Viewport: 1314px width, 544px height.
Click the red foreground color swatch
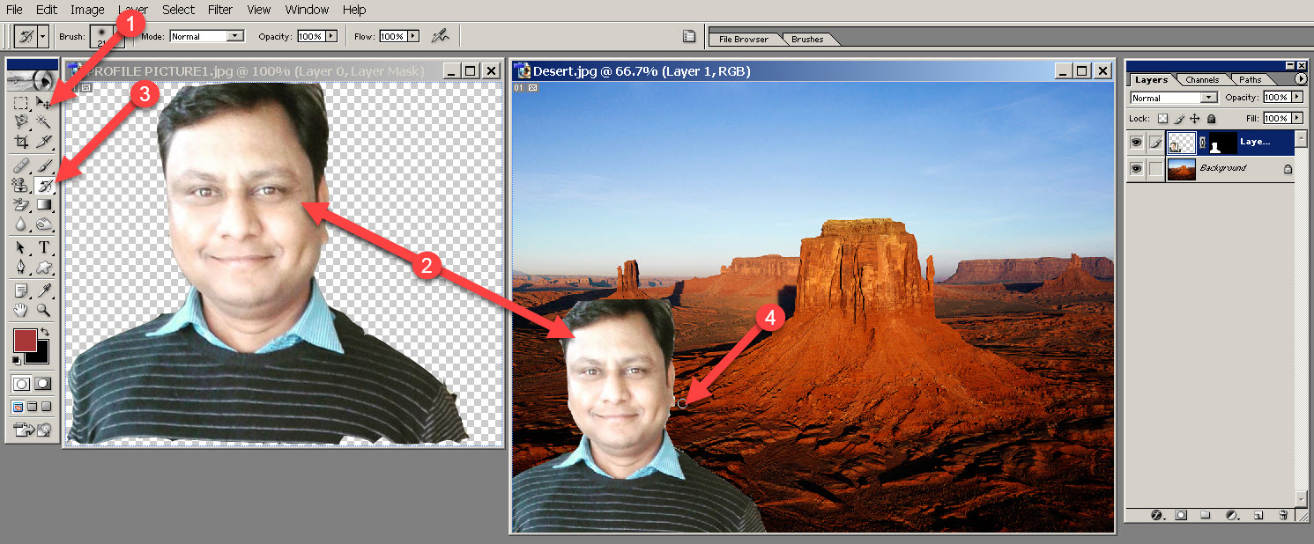point(27,341)
